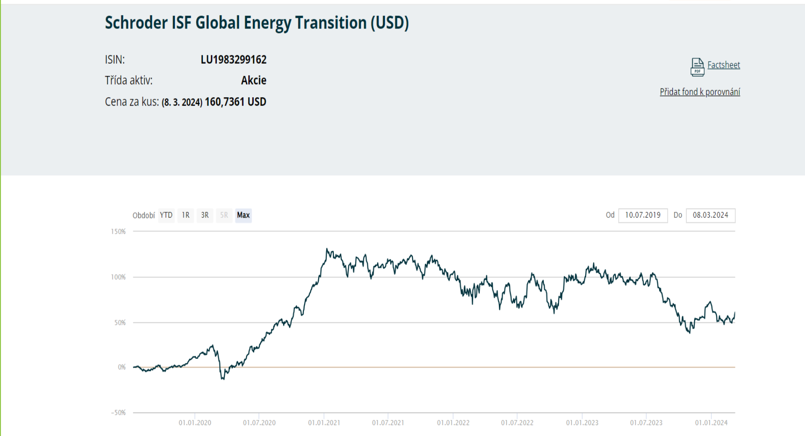Open the Factsheet PDF icon

pos(697,67)
